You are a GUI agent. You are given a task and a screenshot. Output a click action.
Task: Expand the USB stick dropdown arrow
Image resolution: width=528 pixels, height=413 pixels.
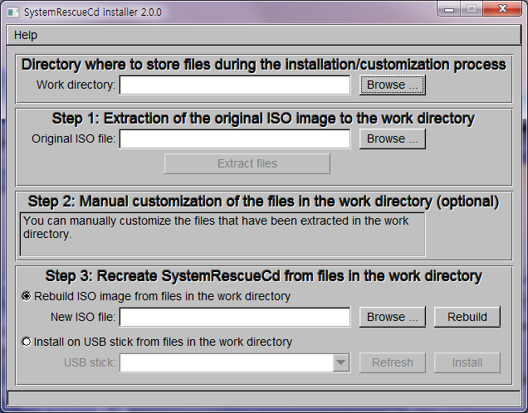[x=340, y=363]
